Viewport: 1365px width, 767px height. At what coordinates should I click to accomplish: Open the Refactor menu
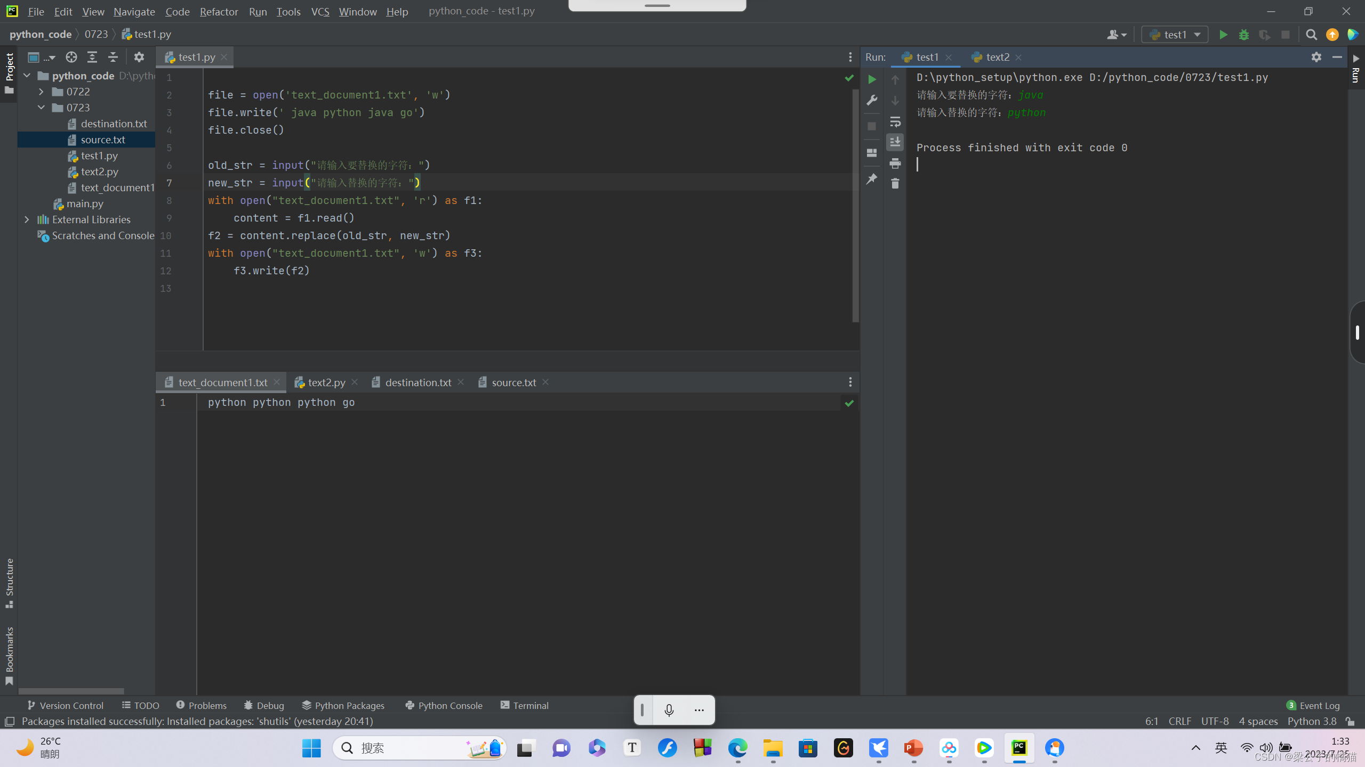coord(219,11)
